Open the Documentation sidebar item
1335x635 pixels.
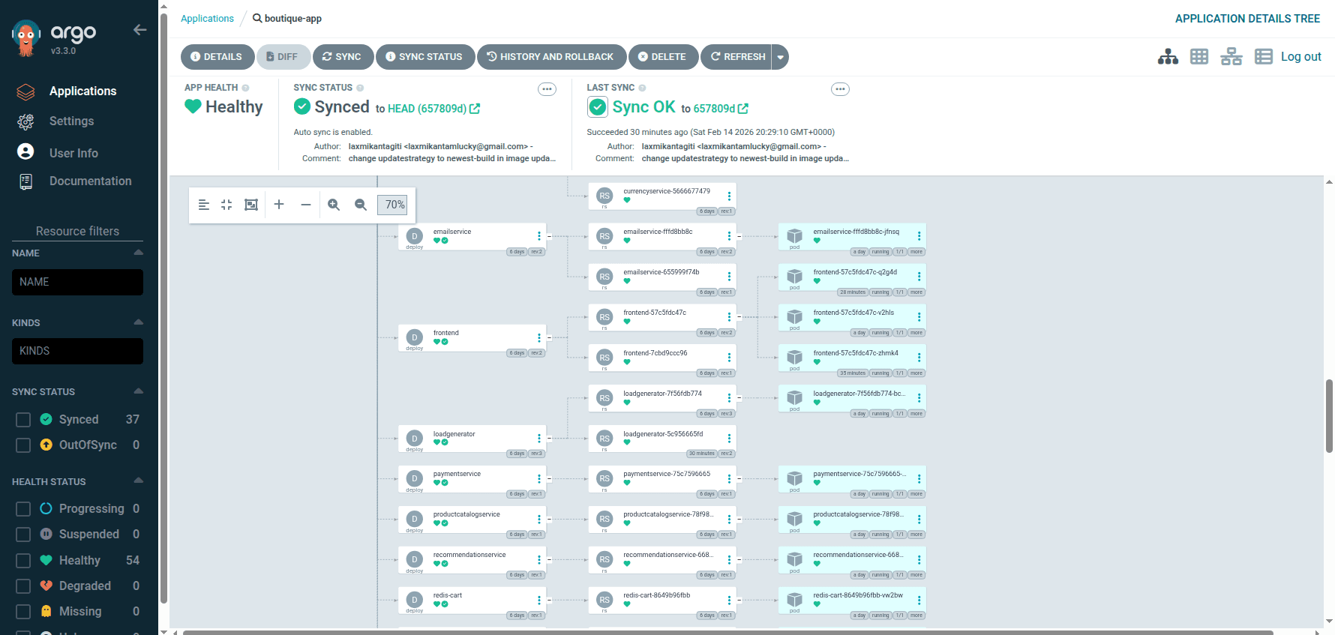(x=90, y=181)
